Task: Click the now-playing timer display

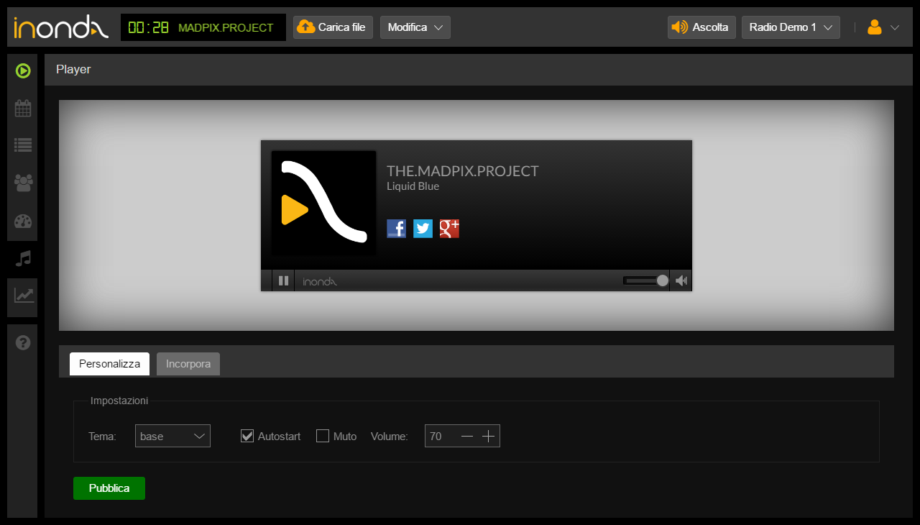Action: (x=149, y=27)
